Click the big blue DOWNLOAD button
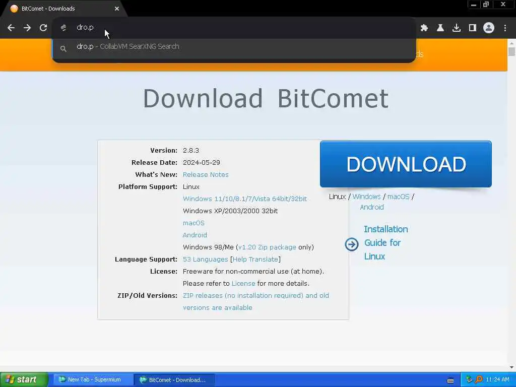This screenshot has width=516, height=387. (406, 164)
